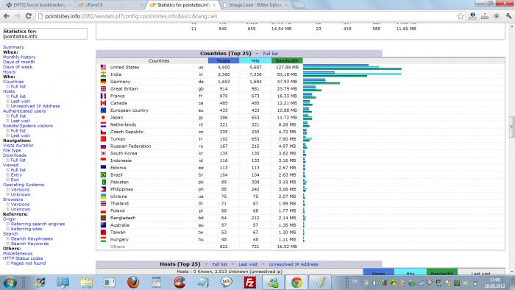Click the Japan flag icon
The image size is (515, 290).
[103, 117]
